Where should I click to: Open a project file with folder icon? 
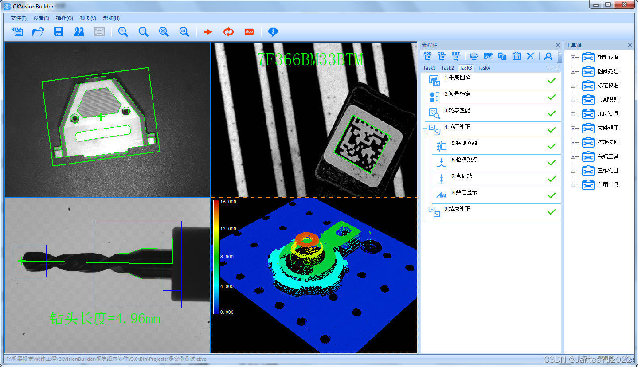(x=38, y=32)
